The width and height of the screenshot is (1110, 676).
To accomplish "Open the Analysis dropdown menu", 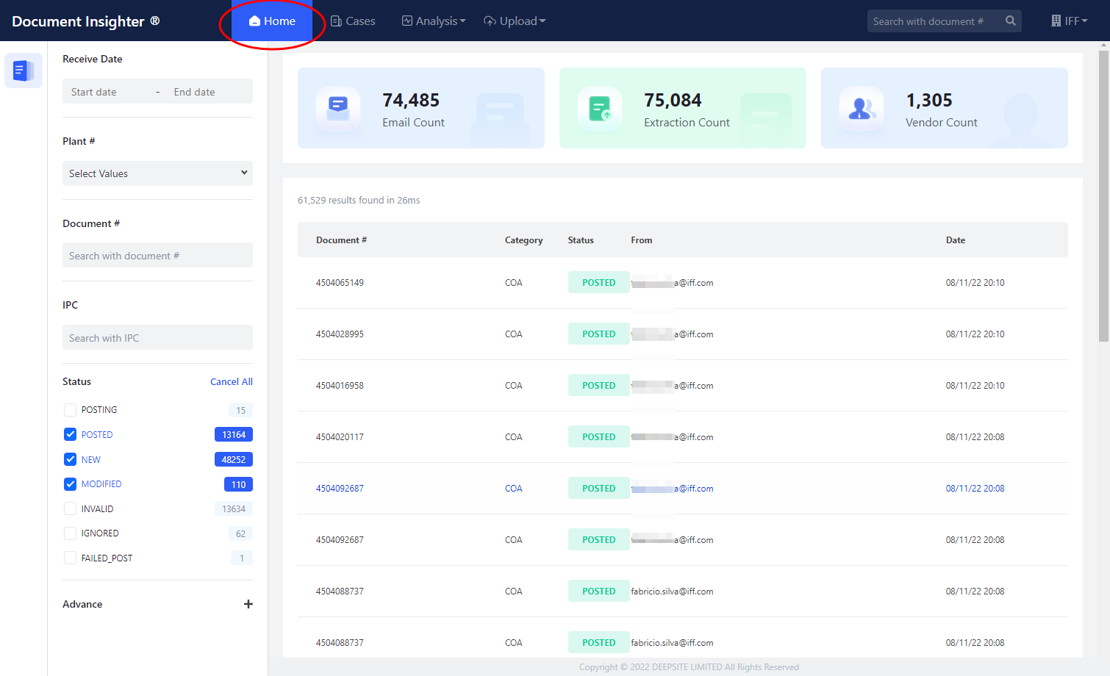I will point(434,21).
